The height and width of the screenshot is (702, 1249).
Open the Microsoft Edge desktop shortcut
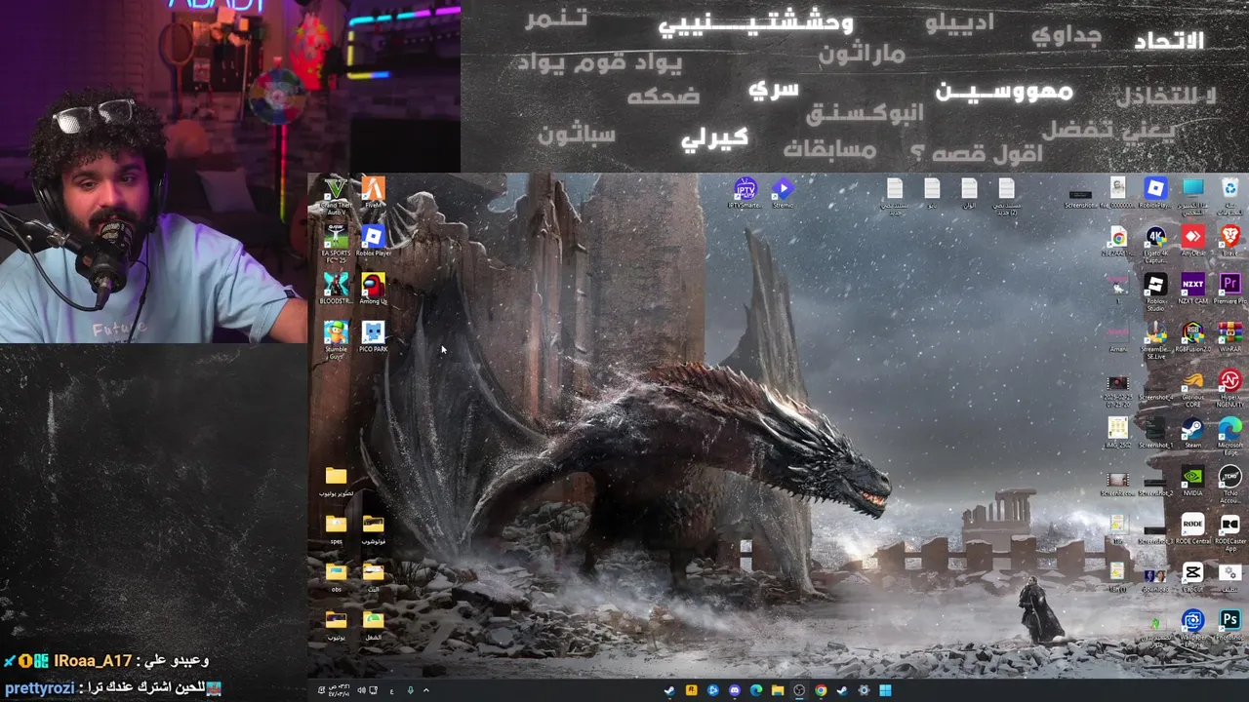(x=1229, y=436)
